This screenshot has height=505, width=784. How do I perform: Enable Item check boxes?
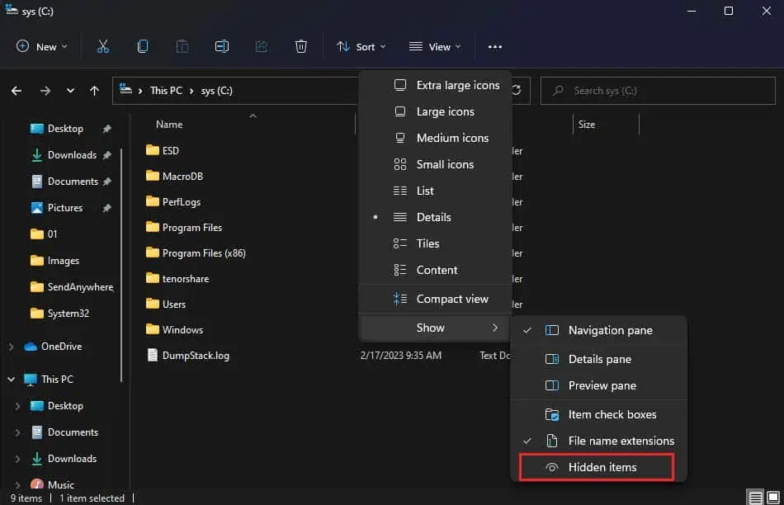pyautogui.click(x=598, y=414)
